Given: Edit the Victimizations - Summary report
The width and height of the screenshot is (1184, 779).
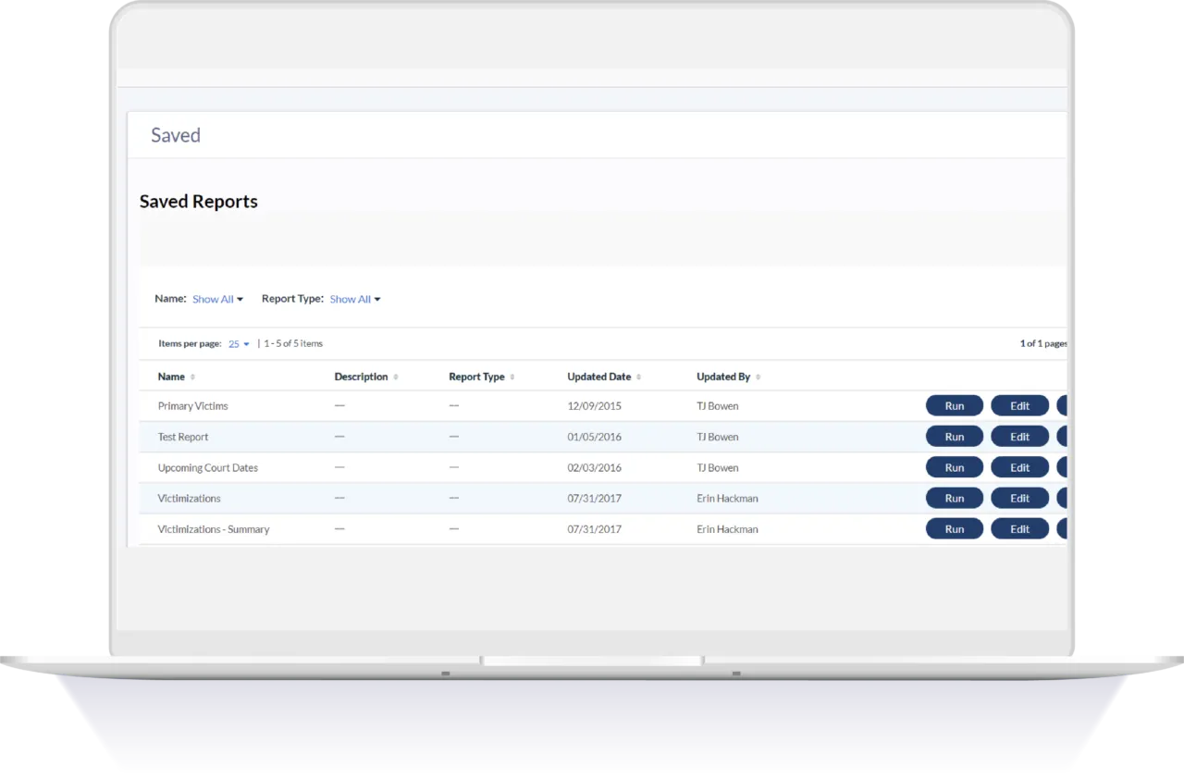Looking at the screenshot, I should click(1019, 529).
